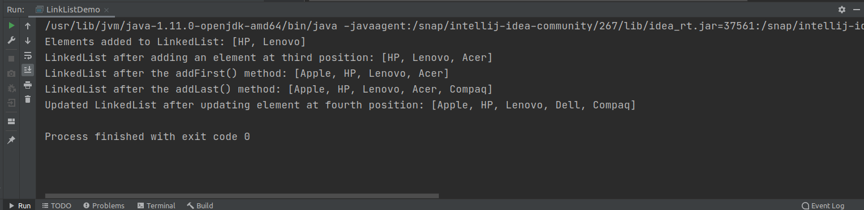This screenshot has width=864, height=210.
Task: Open the Event Log
Action: [823, 205]
